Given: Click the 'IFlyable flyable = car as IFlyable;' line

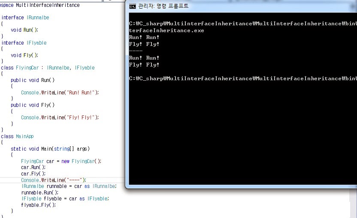Looking at the screenshot, I should point(65,199).
